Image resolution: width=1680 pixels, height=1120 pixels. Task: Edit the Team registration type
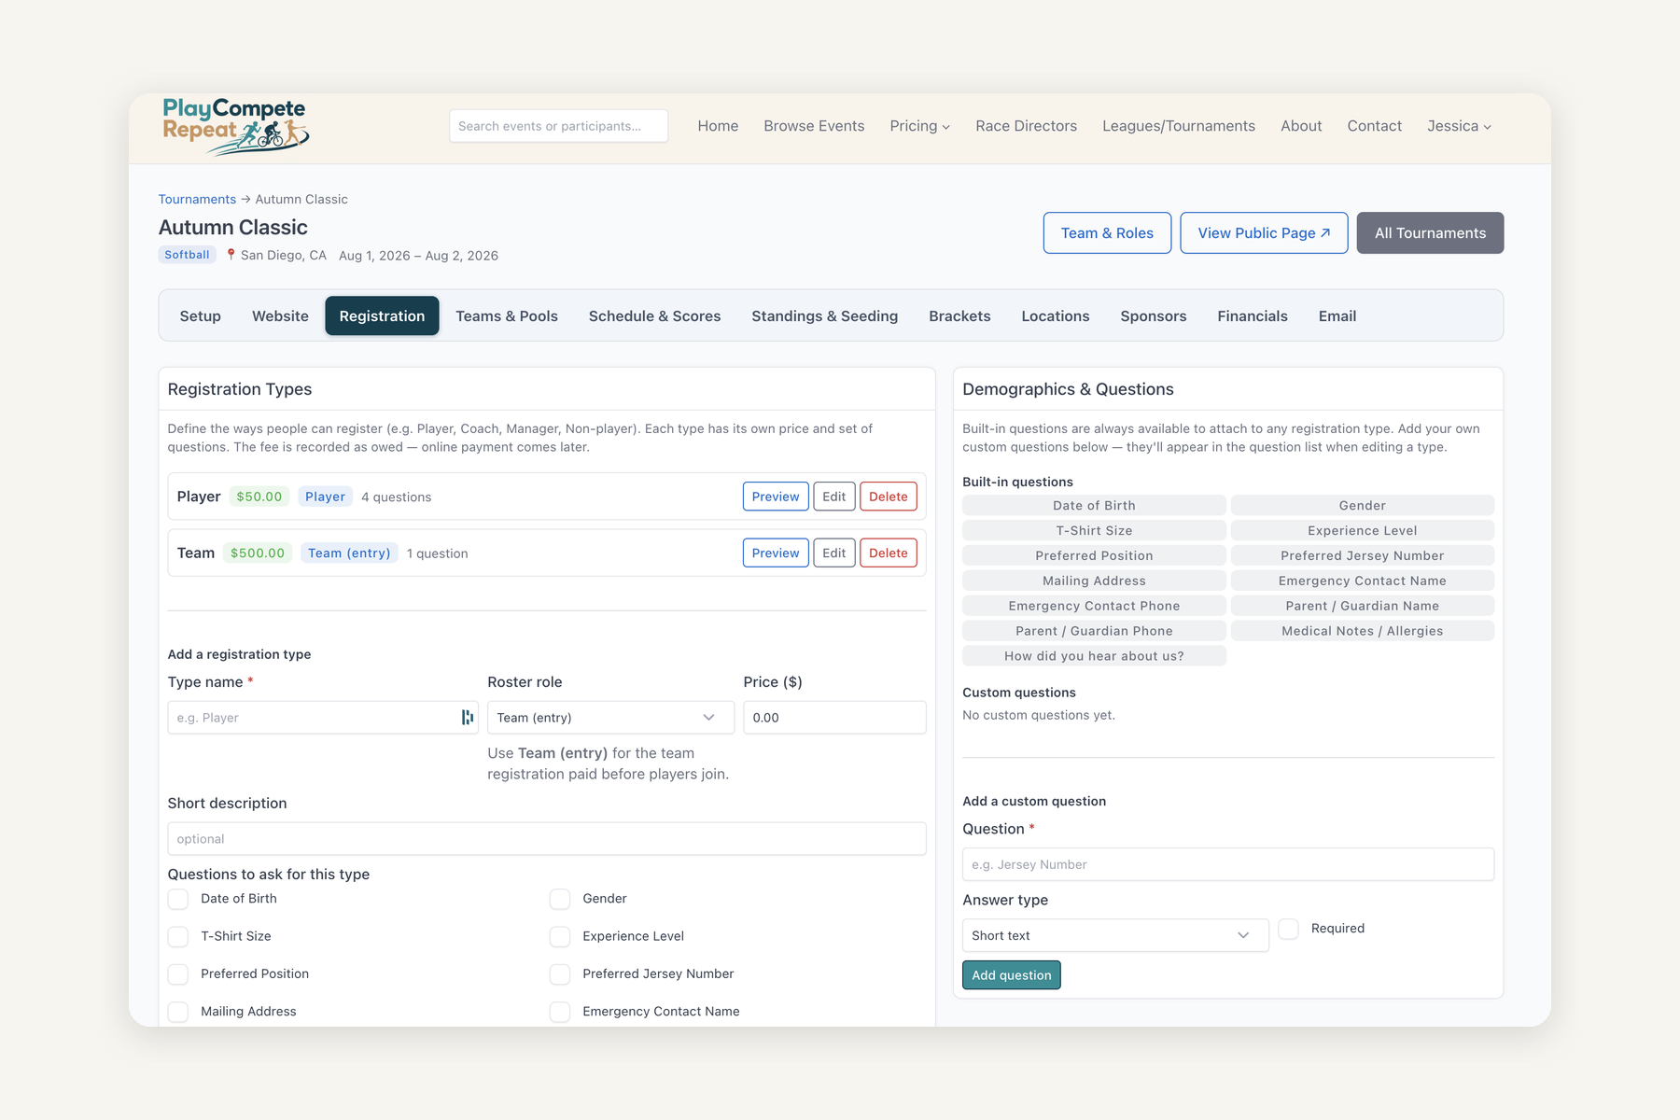coord(834,553)
